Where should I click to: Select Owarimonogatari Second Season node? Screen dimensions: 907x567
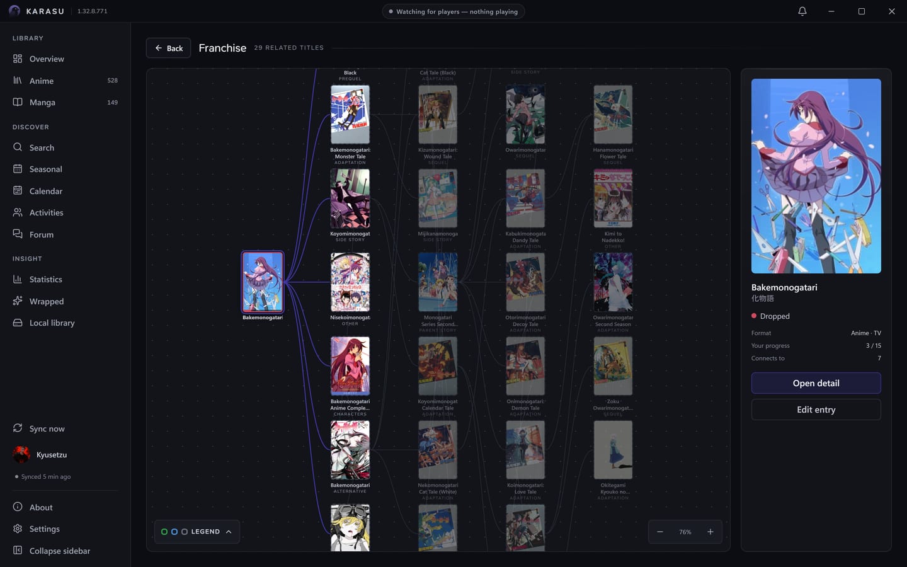[x=613, y=282]
